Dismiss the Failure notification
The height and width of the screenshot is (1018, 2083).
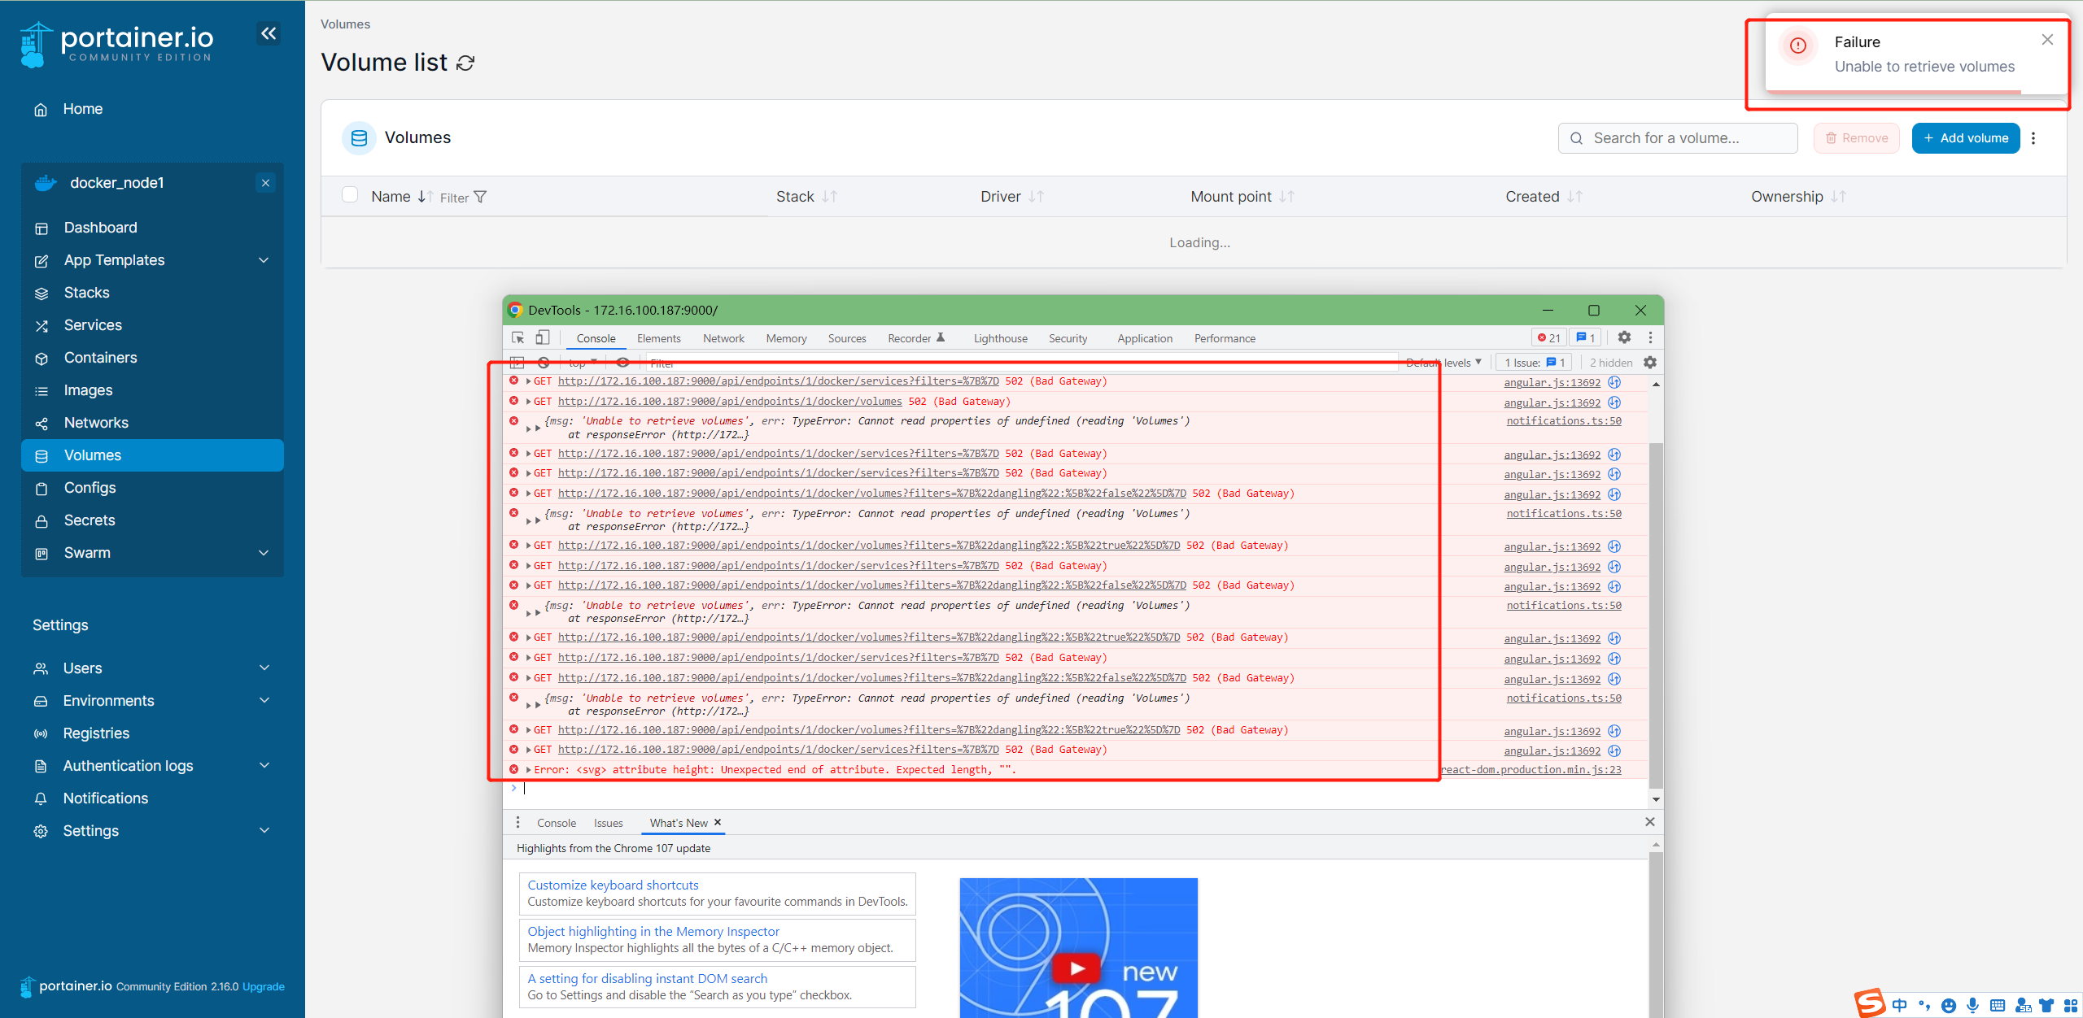pyautogui.click(x=2047, y=40)
